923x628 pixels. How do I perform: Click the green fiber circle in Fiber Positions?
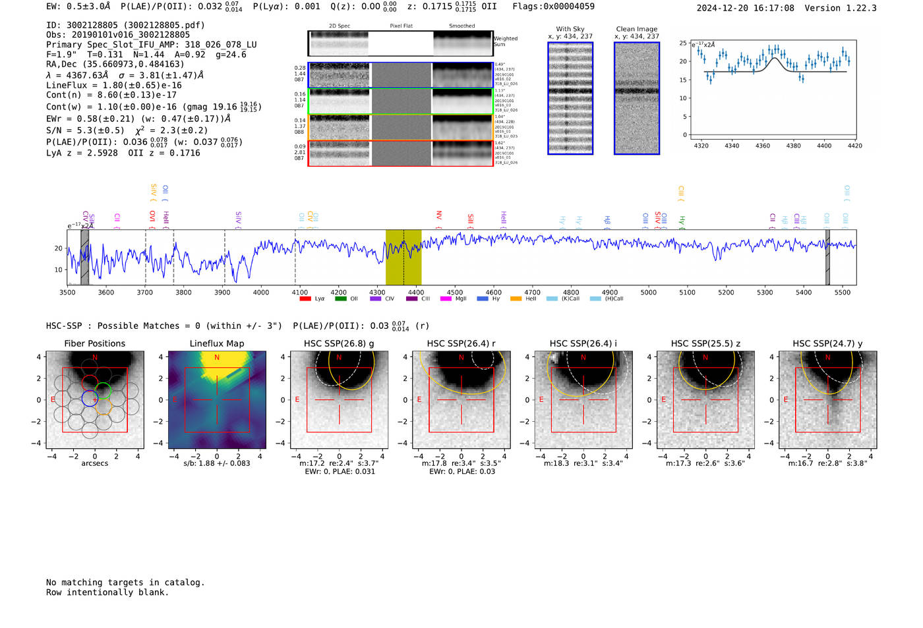(103, 391)
